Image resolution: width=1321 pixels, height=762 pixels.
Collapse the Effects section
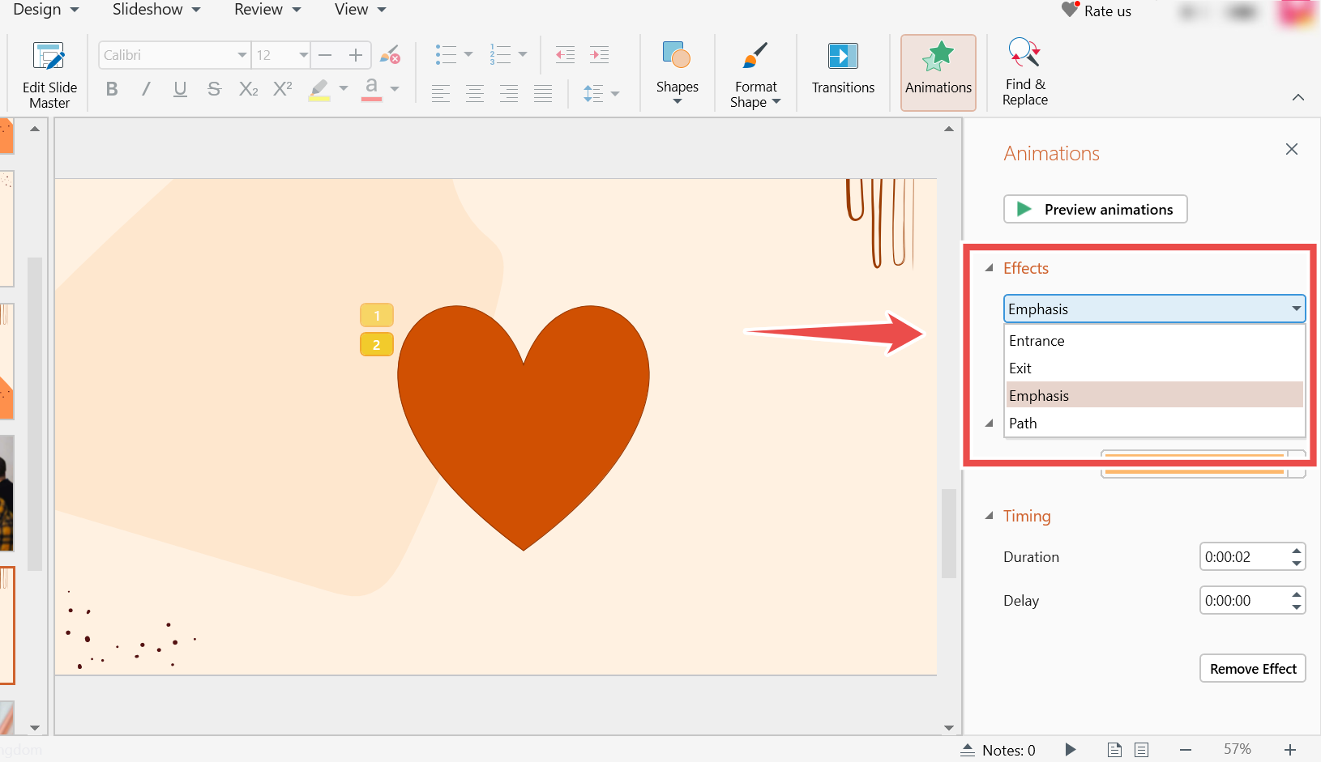989,268
